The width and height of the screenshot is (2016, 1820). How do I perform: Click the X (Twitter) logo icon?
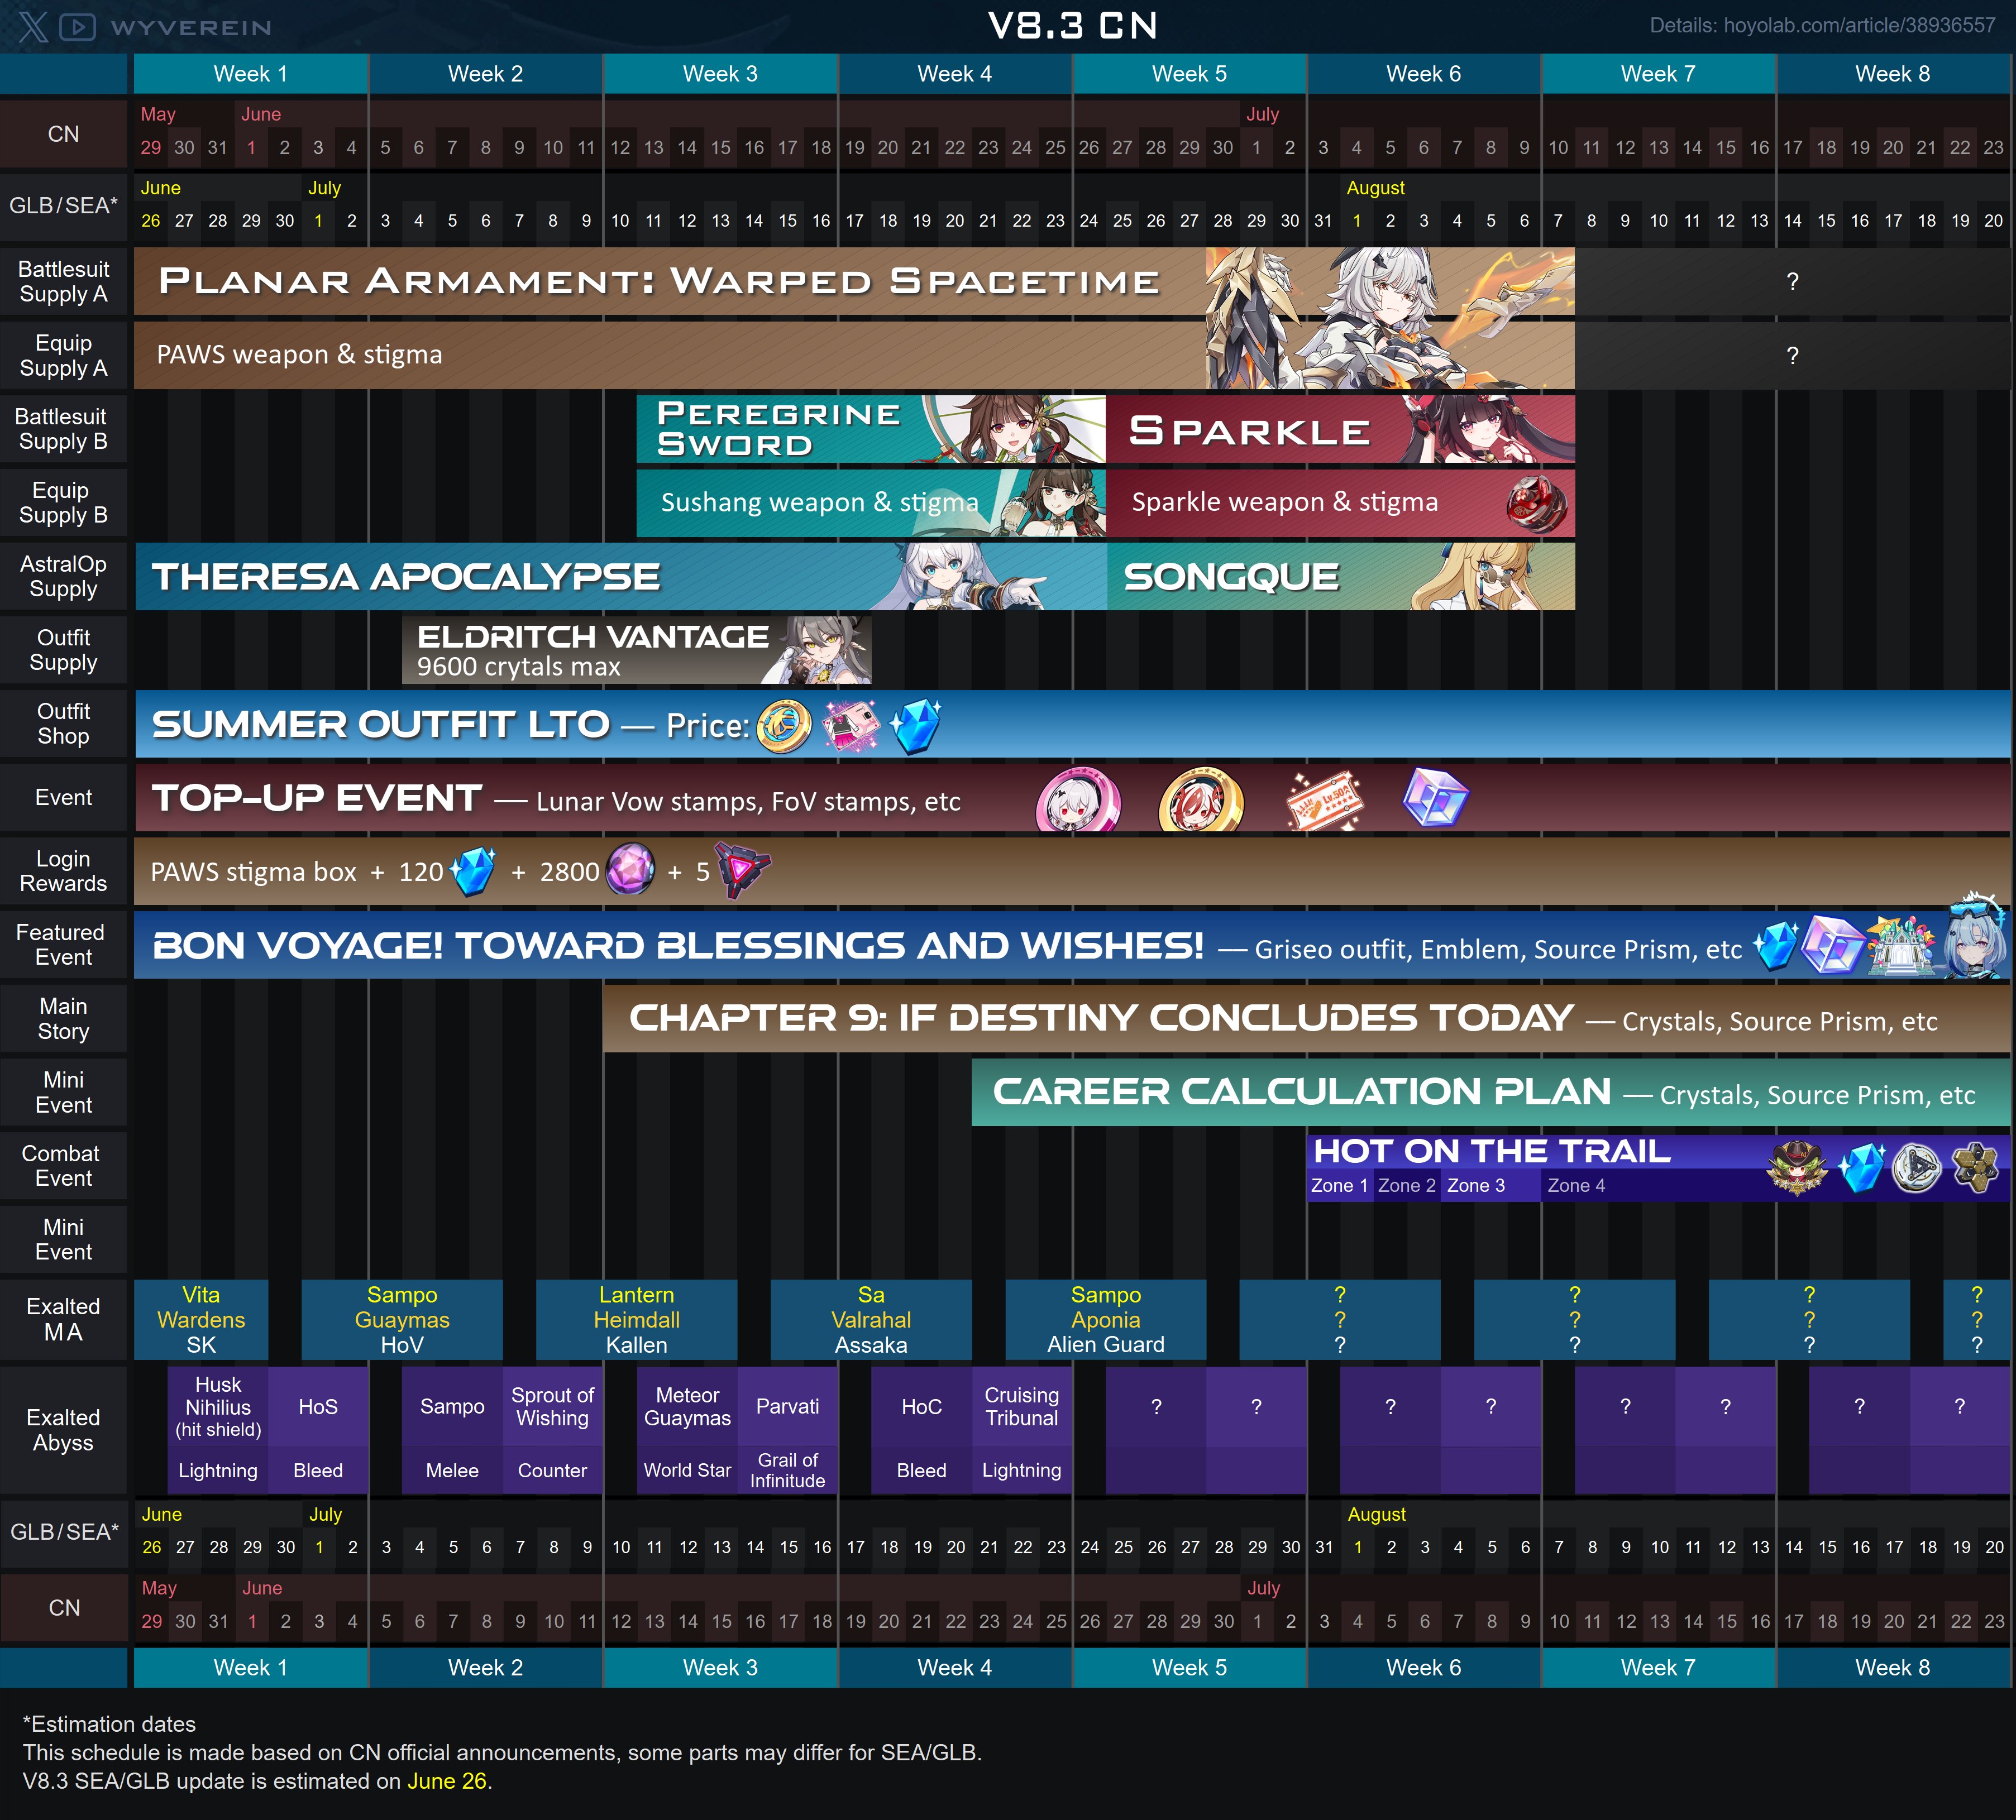33,27
